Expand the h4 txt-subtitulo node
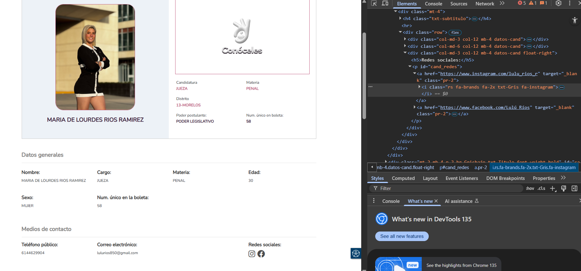 [x=400, y=18]
